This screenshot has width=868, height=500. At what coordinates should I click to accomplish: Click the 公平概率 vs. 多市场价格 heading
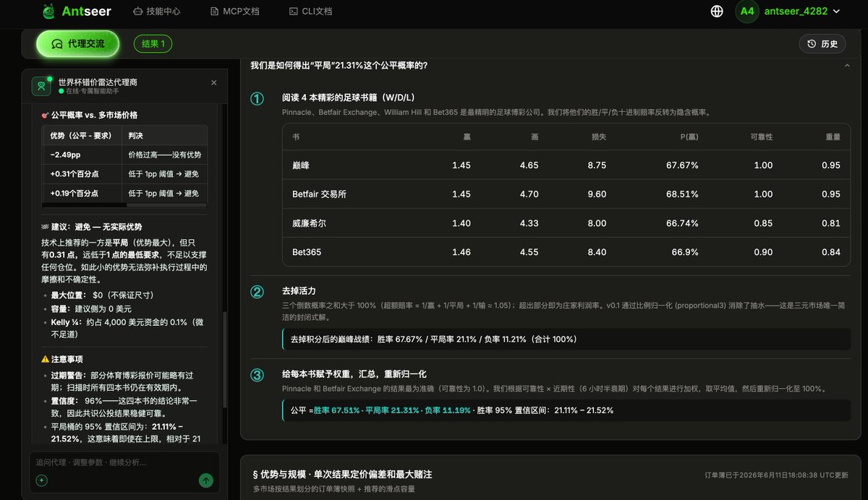(90, 115)
